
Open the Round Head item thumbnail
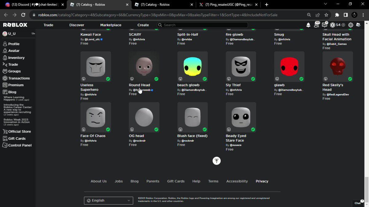pyautogui.click(x=144, y=66)
